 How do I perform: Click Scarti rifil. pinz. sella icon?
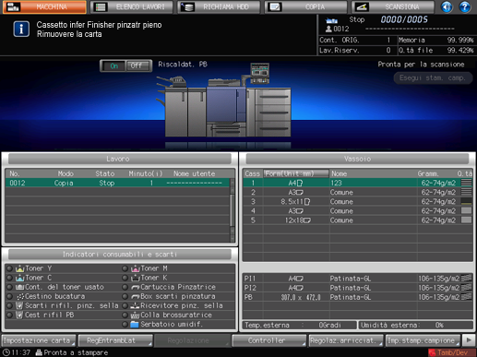(x=19, y=305)
